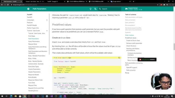The width and height of the screenshot is (175, 98).
Task: Open Request Files page
Action: 33,85
